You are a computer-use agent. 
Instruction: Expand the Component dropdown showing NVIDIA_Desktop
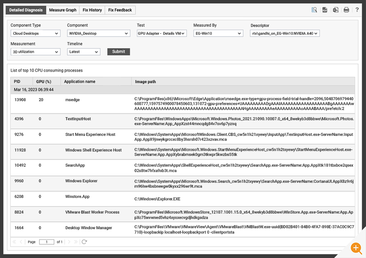click(x=99, y=33)
